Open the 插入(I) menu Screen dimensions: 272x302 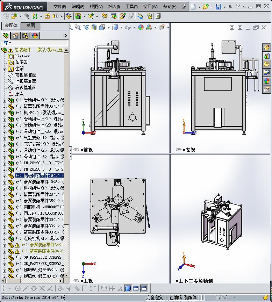(114, 7)
